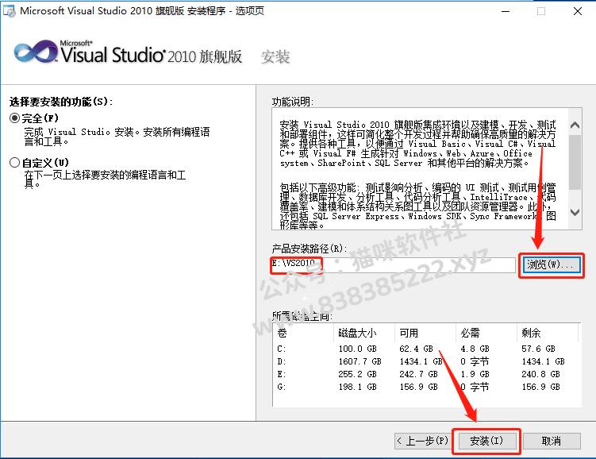Cancel setup with the 取消 button
Image resolution: width=596 pixels, height=459 pixels.
click(x=552, y=441)
